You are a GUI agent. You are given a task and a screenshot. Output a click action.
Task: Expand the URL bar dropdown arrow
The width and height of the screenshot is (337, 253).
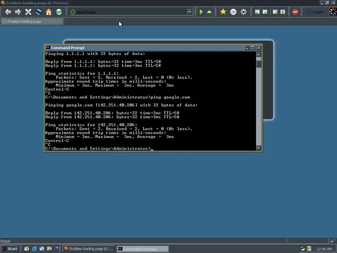pyautogui.click(x=190, y=12)
